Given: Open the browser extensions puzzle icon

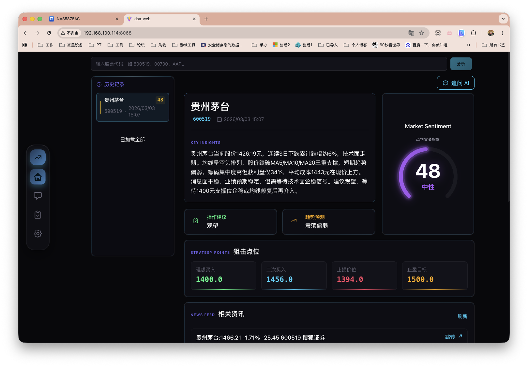Looking at the screenshot, I should 473,33.
